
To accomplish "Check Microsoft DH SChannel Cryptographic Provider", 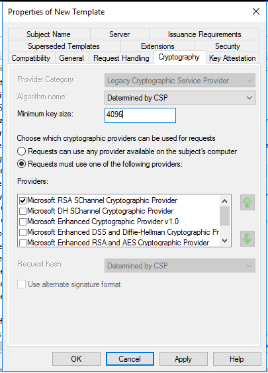I will 23,211.
